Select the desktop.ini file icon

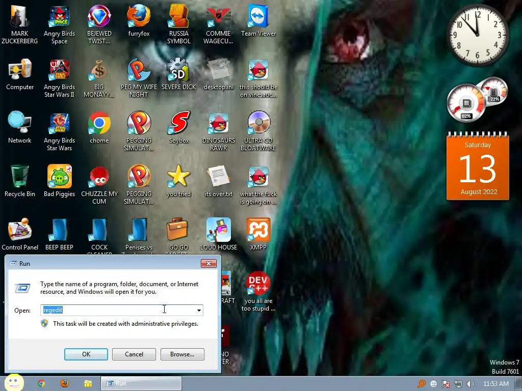pyautogui.click(x=219, y=74)
